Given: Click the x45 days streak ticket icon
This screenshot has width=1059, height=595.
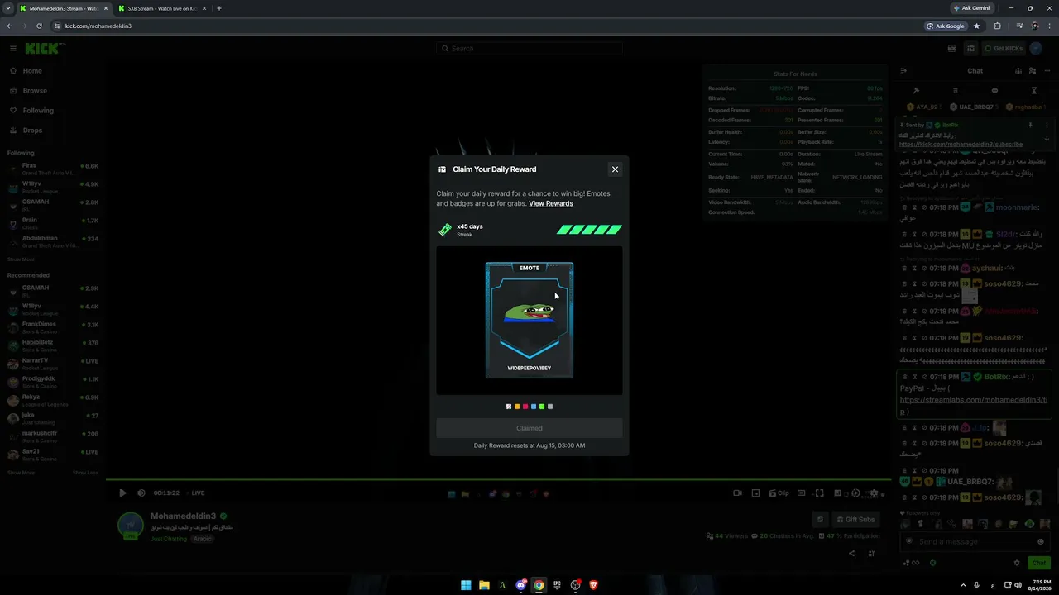Looking at the screenshot, I should click(x=445, y=230).
